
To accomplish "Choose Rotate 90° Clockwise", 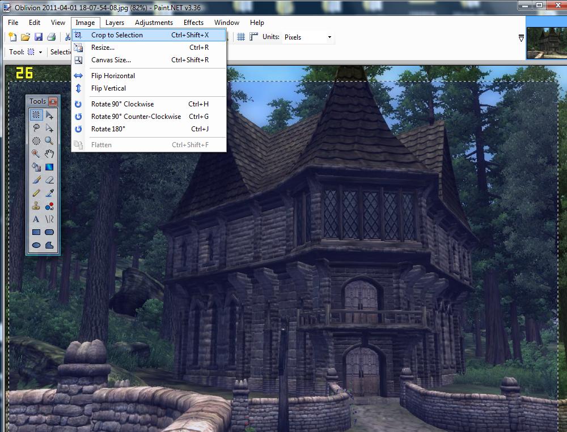I will point(149,104).
